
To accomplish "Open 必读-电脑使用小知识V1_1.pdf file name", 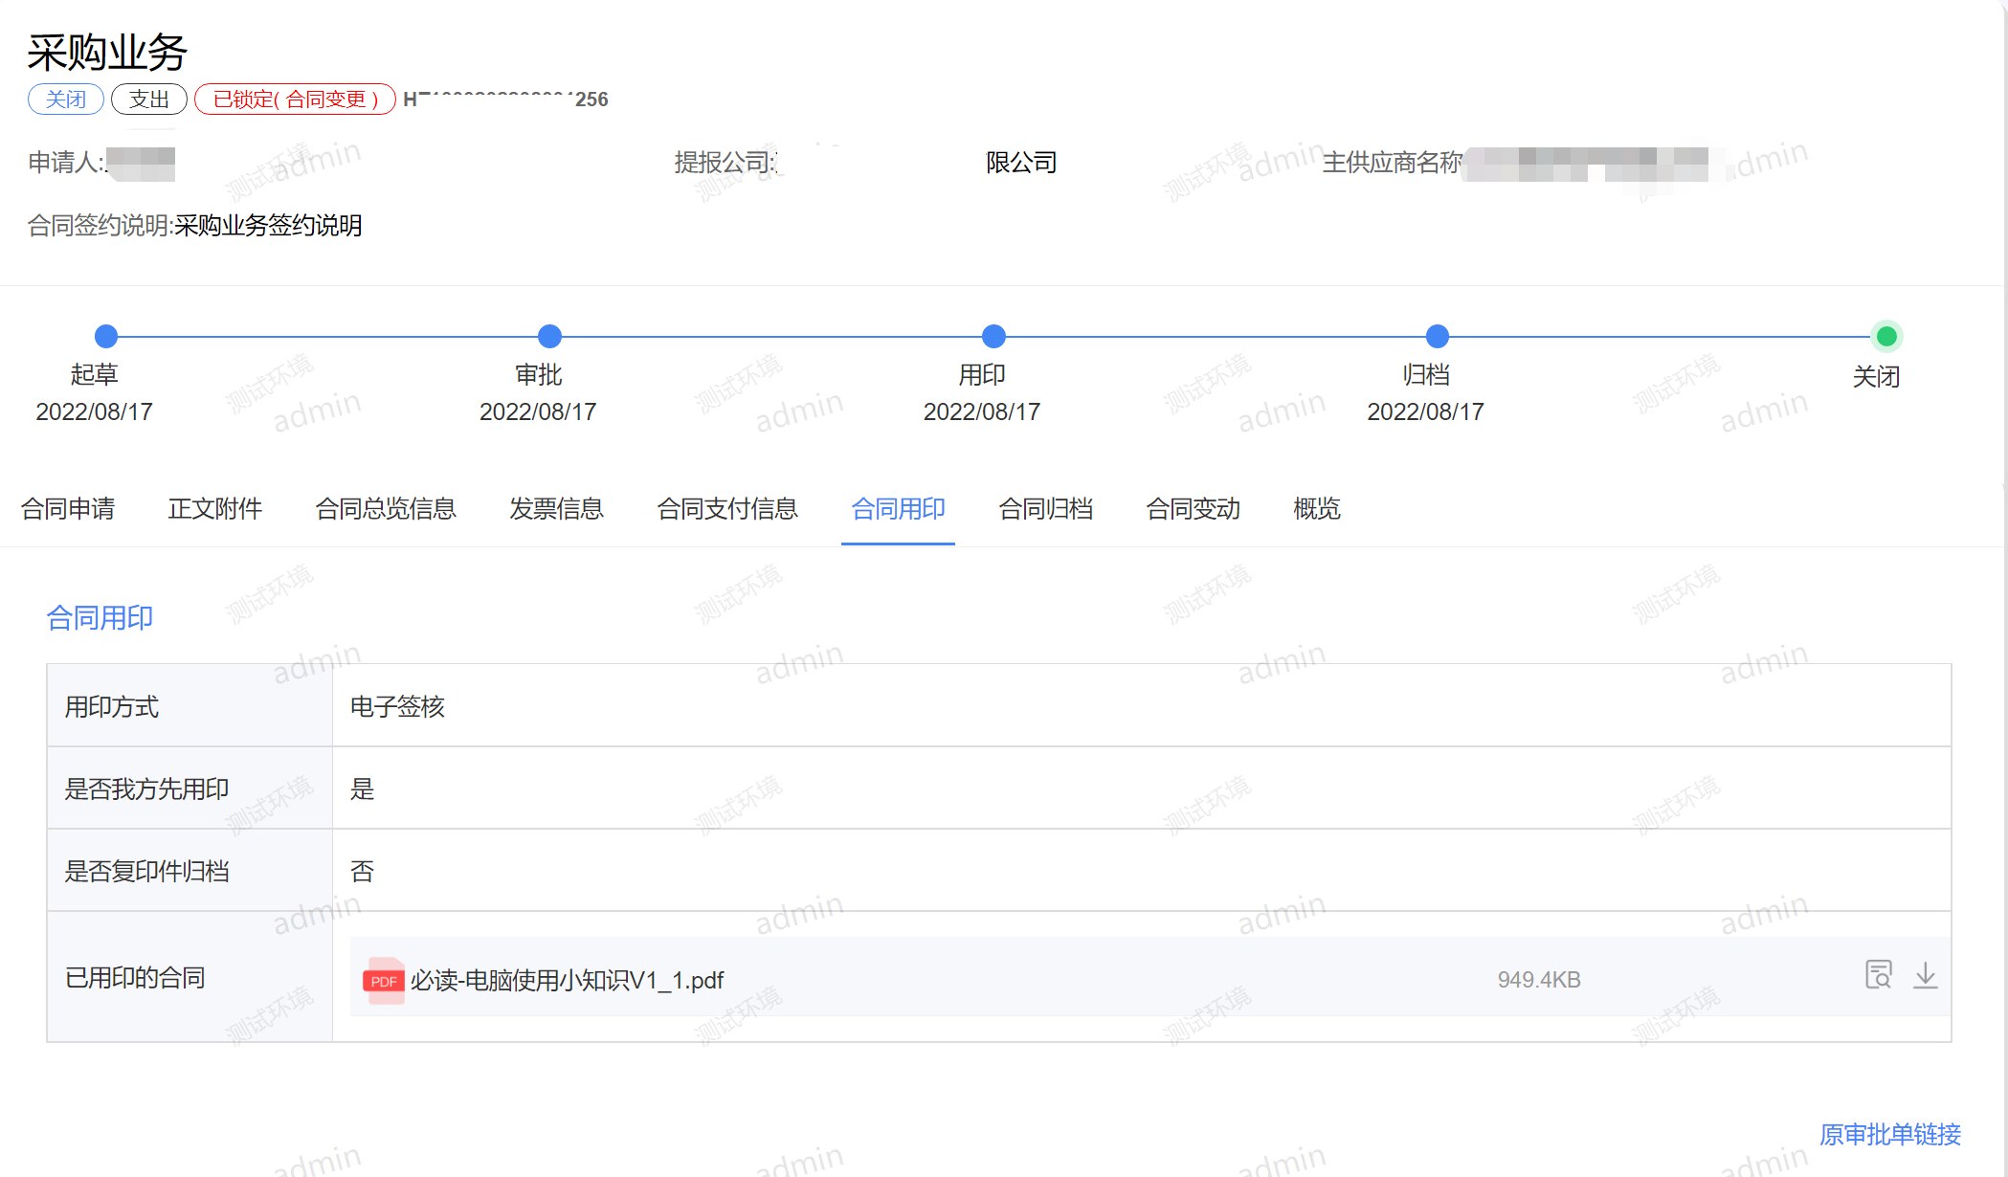I will pyautogui.click(x=567, y=980).
